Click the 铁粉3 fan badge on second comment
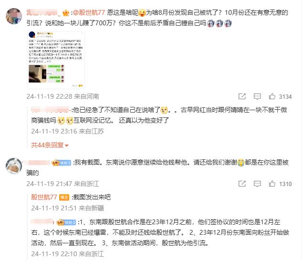Image resolution: width=302 pixels, height=260 pixels. [65, 163]
